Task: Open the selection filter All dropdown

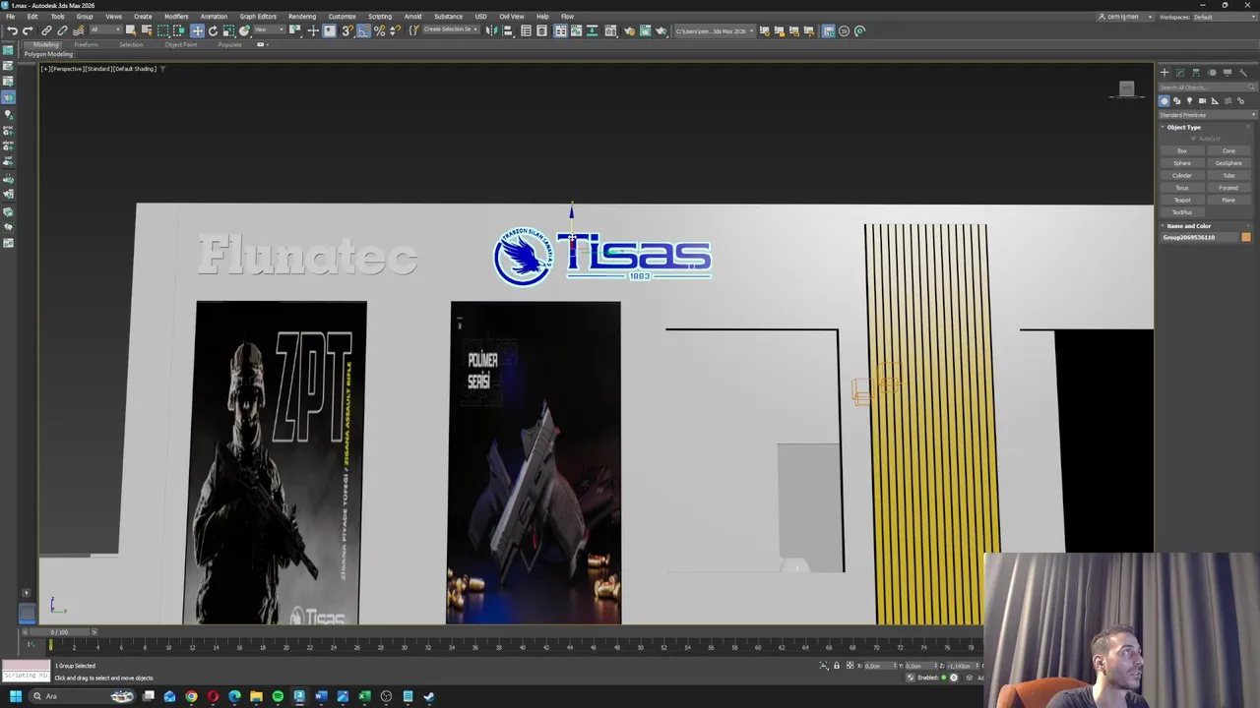Action: [x=105, y=30]
